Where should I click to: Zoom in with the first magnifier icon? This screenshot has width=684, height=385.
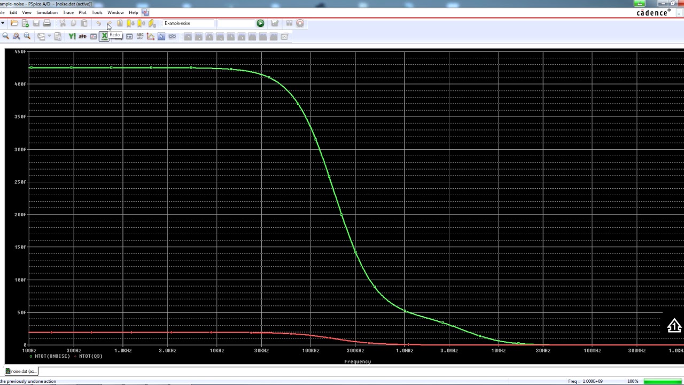[x=5, y=36]
